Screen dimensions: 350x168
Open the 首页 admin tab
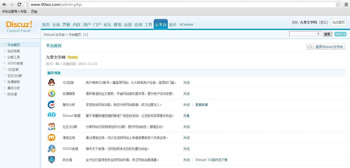tap(46, 25)
